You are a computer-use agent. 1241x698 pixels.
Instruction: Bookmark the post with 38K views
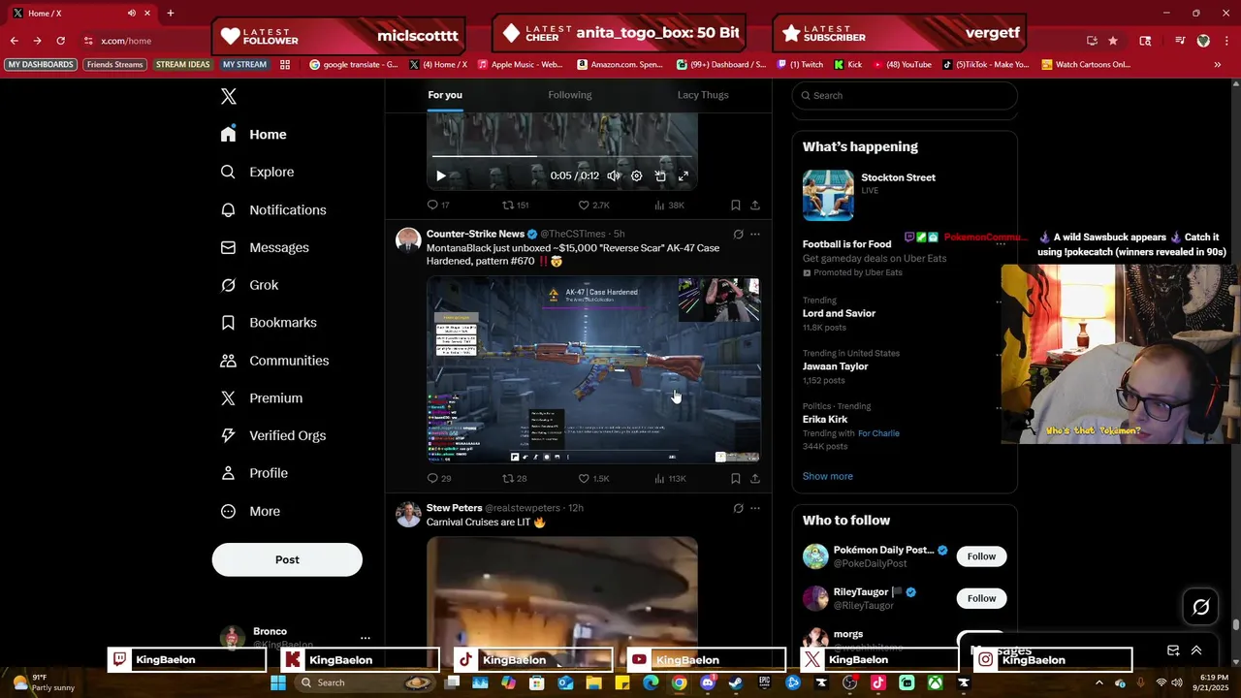pyautogui.click(x=736, y=205)
